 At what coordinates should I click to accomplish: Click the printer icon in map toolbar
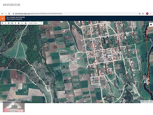25,23
